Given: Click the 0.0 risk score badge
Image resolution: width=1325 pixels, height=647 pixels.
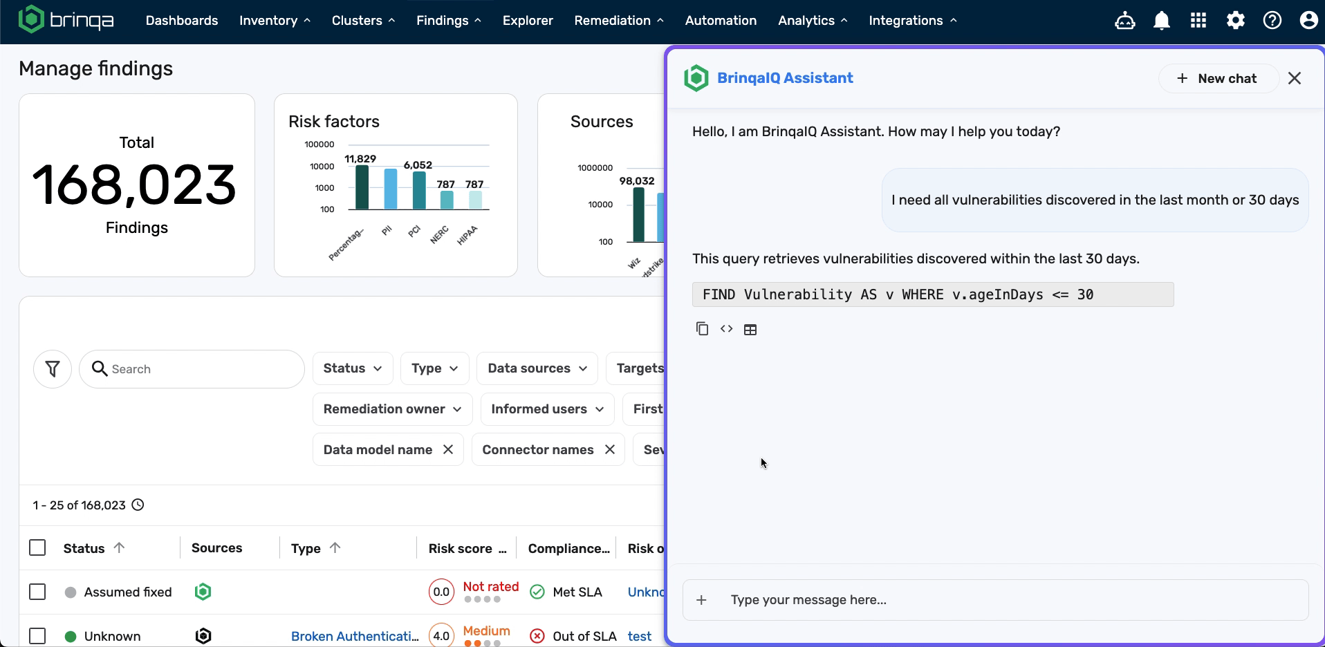Looking at the screenshot, I should [441, 592].
